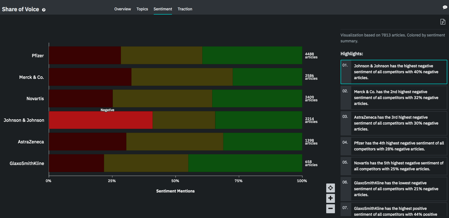The width and height of the screenshot is (449, 218).
Task: Click AstraZeneca positive bar segment
Action: tap(263, 142)
